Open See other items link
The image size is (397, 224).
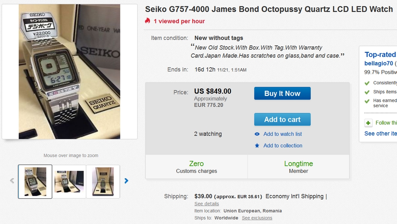point(380,133)
